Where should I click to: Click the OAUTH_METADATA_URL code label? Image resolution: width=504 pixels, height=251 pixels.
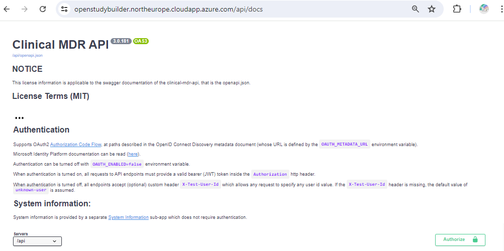tap(345, 145)
